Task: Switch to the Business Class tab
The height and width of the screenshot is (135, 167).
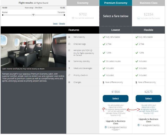Action: coord(148,3)
